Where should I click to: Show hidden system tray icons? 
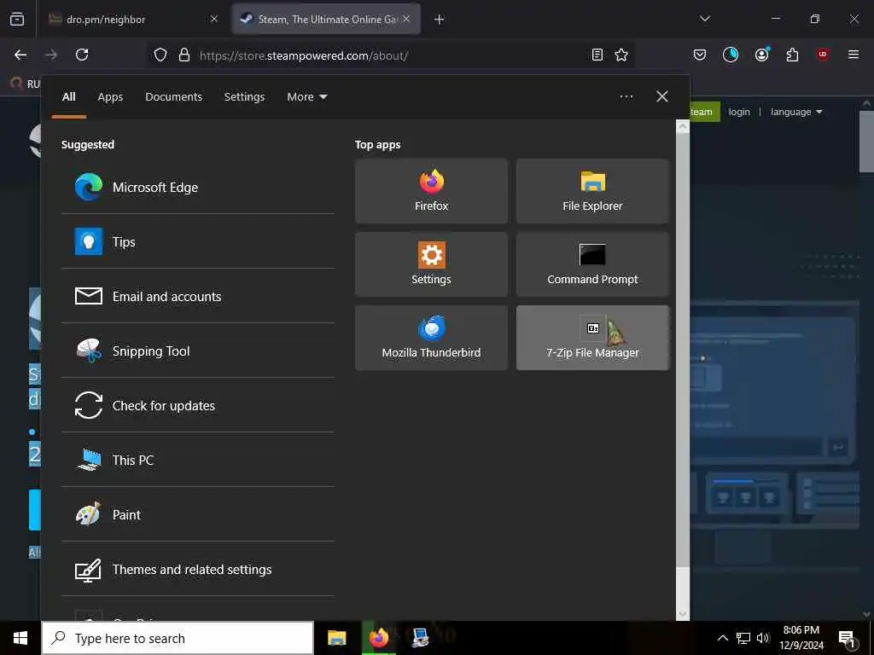722,638
